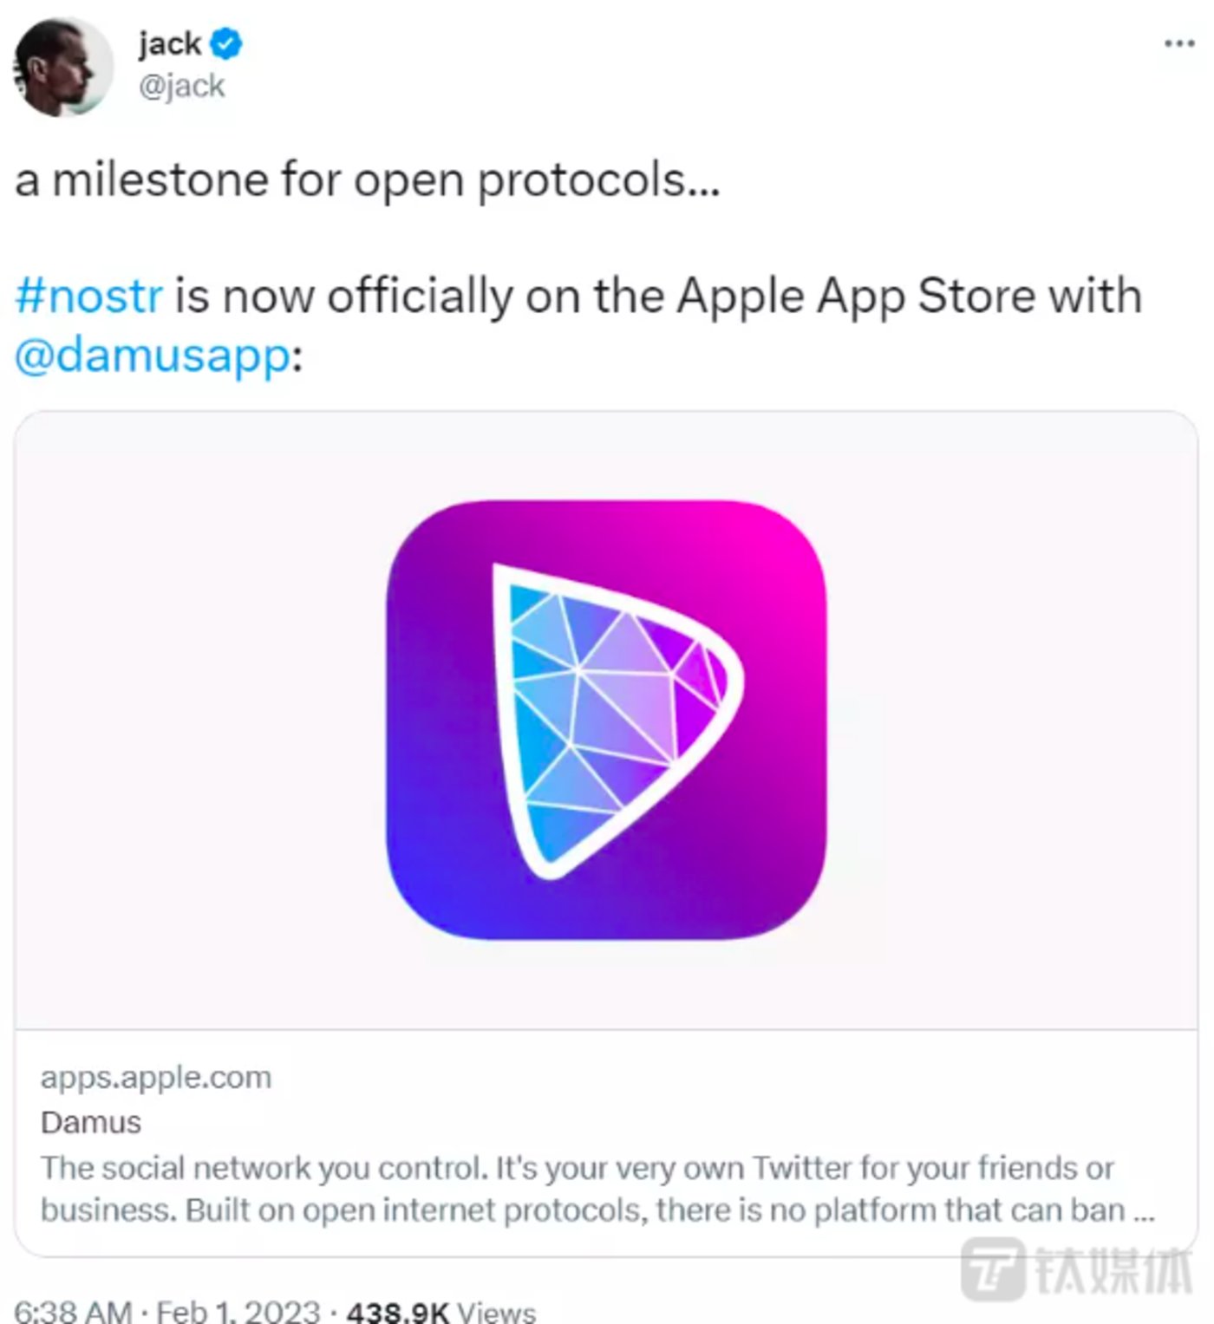
Task: Click the Feb 1, 2023 date
Action: (x=238, y=1310)
